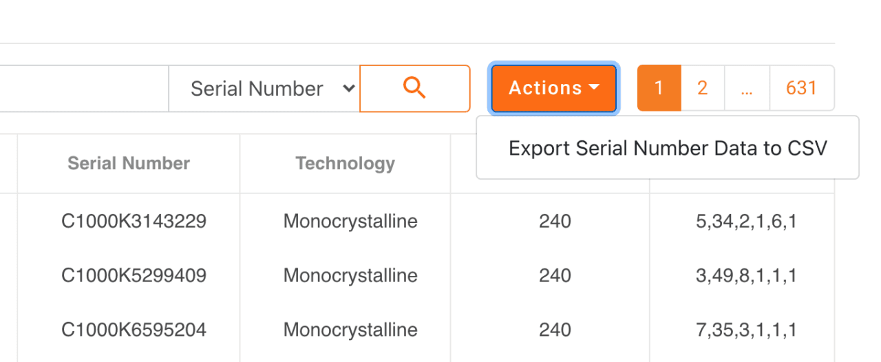881x362 pixels.
Task: Click Monocrystalline in the first row
Action: 350,222
